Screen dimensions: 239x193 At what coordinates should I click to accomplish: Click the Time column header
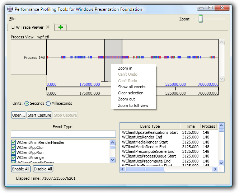pos(190,126)
